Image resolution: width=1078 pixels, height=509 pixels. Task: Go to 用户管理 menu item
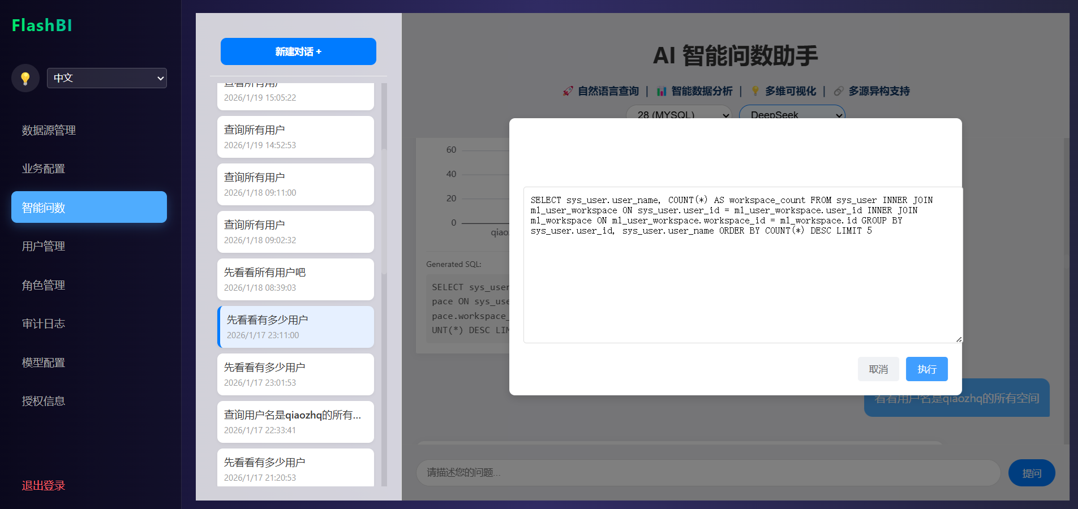(44, 246)
